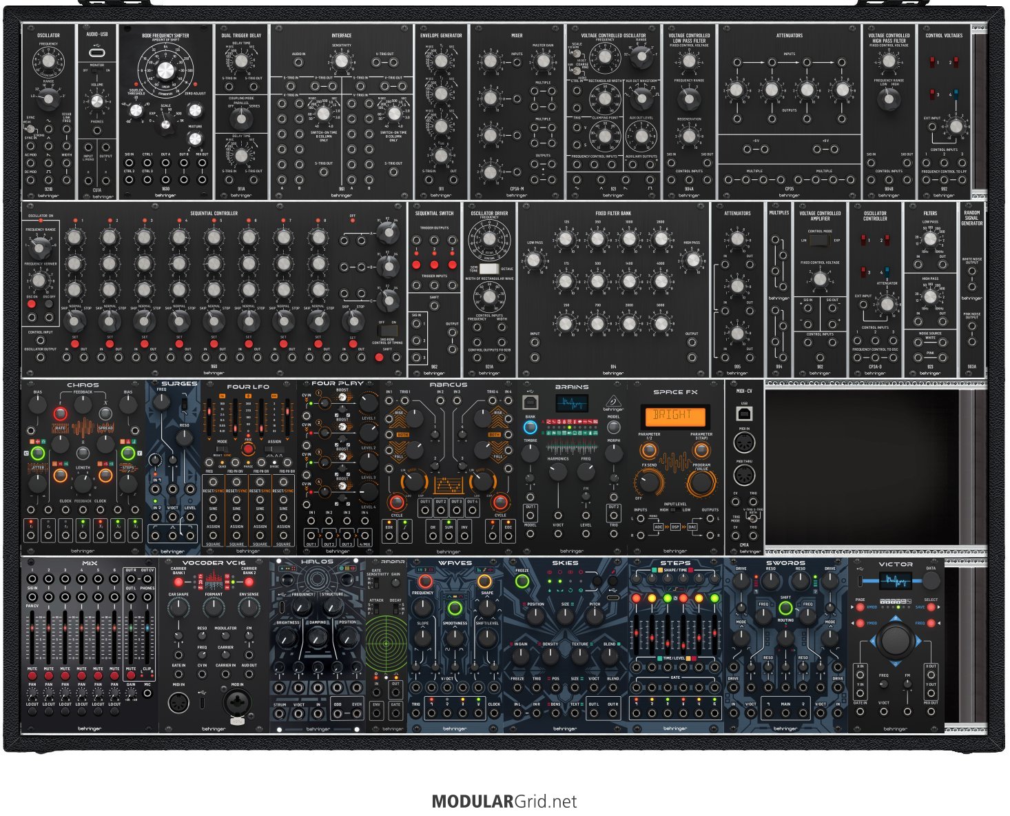
Task: Click the FORMANT knob on the Vocoder VC16
Action: (214, 607)
